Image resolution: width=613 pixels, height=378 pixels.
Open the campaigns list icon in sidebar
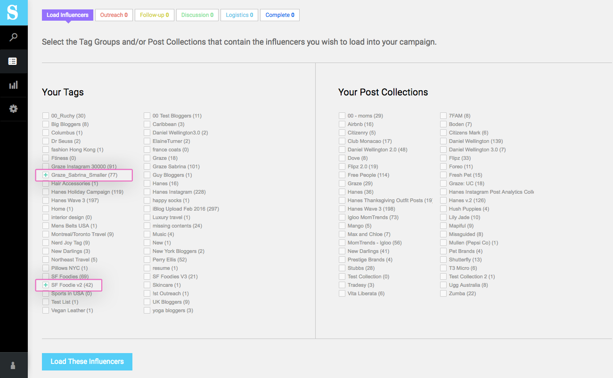click(x=13, y=61)
